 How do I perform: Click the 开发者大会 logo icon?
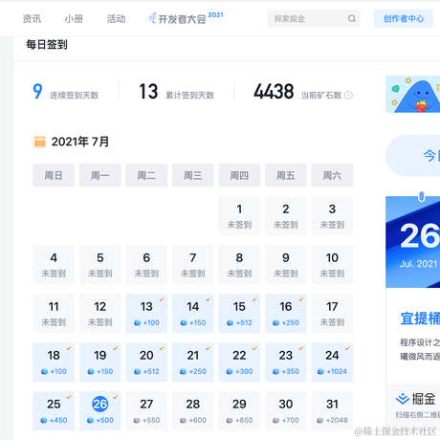click(153, 18)
